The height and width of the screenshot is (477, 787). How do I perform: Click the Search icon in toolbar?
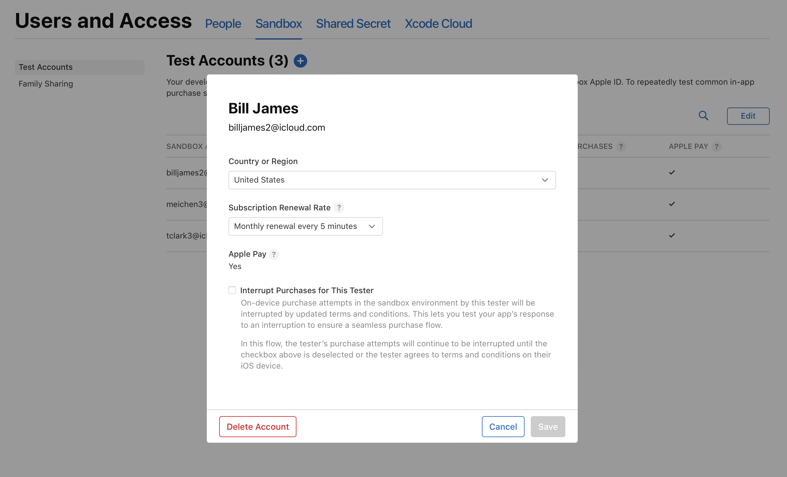tap(704, 116)
